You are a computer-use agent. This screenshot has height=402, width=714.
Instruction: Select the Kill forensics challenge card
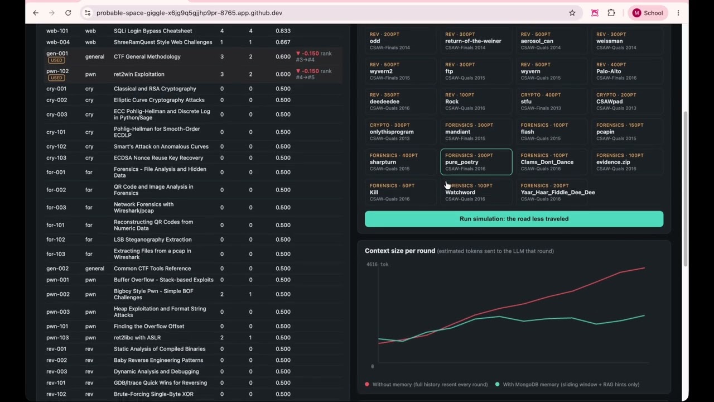tap(401, 192)
